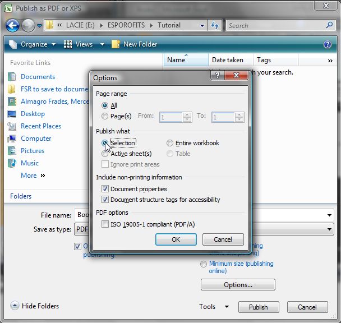Image resolution: width=341 pixels, height=323 pixels.
Task: Click the Forward navigation arrow
Action: pos(28,25)
